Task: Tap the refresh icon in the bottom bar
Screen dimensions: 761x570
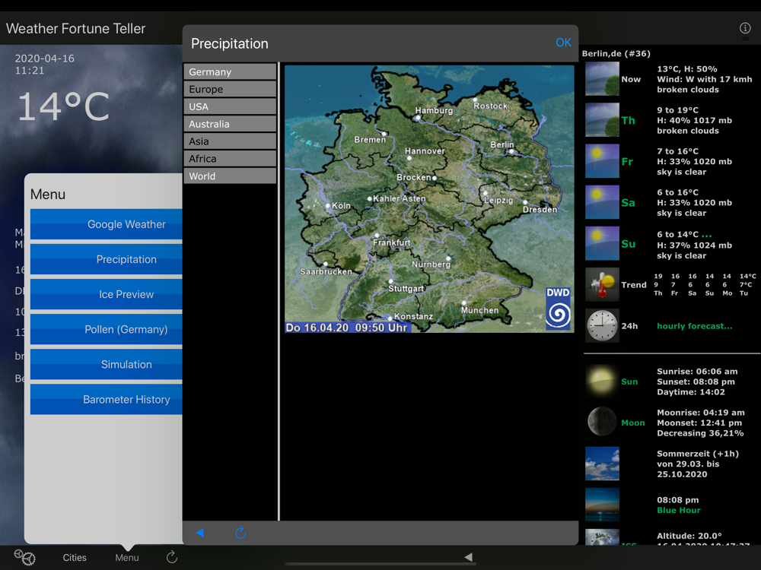Action: pos(172,557)
